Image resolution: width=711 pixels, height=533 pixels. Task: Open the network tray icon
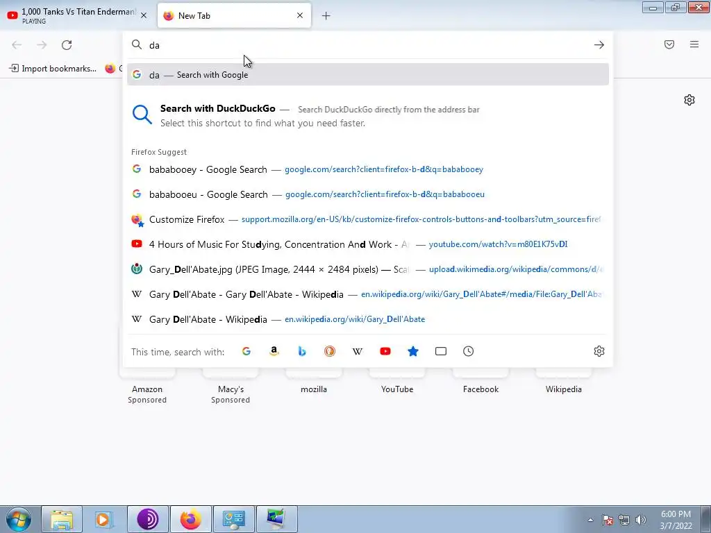(x=624, y=520)
